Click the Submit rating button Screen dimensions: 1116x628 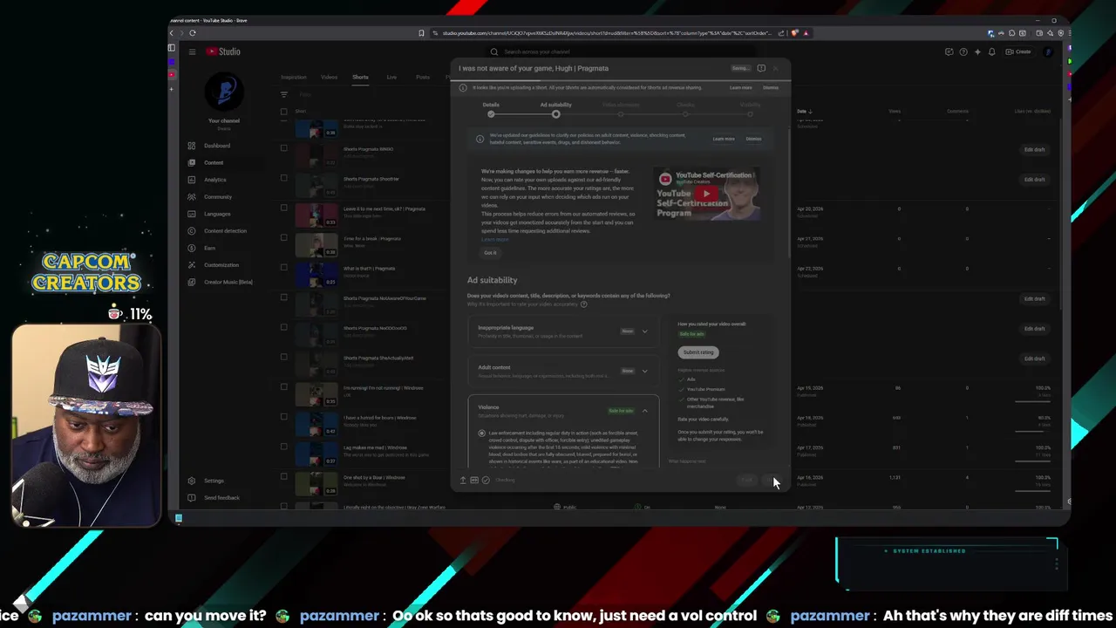pyautogui.click(x=698, y=352)
